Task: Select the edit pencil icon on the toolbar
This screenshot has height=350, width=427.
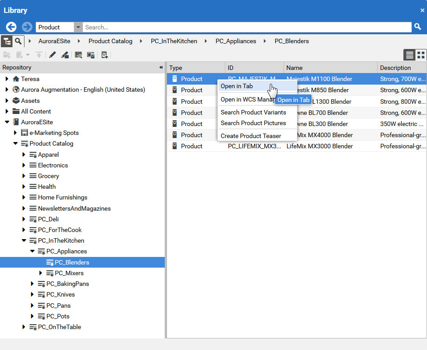Action: 52,55
